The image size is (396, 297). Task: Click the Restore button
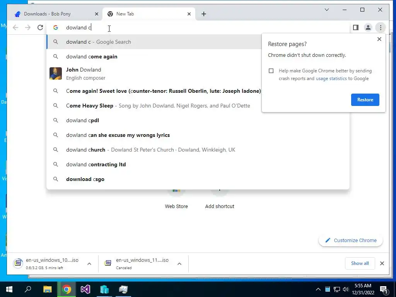point(365,100)
